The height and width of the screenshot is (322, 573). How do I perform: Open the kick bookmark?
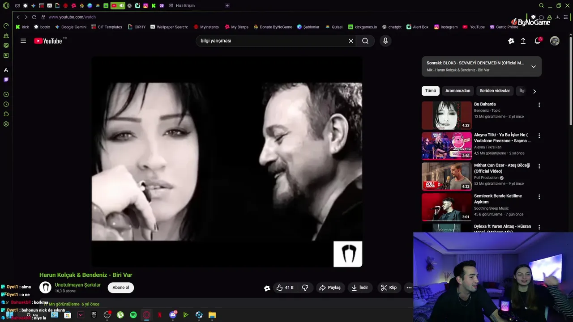[x=22, y=27]
